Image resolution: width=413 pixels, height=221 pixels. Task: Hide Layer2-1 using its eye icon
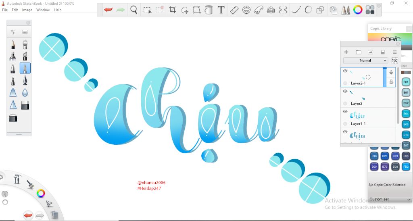(345, 71)
